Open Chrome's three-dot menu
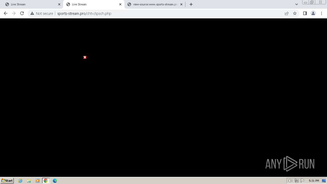 click(x=321, y=13)
